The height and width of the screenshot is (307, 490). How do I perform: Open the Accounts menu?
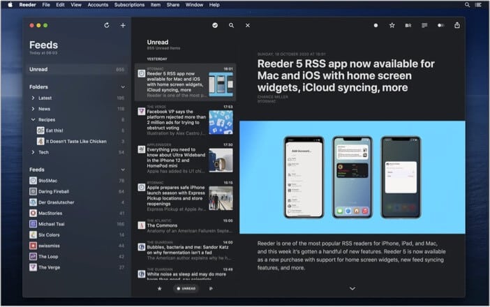click(98, 4)
